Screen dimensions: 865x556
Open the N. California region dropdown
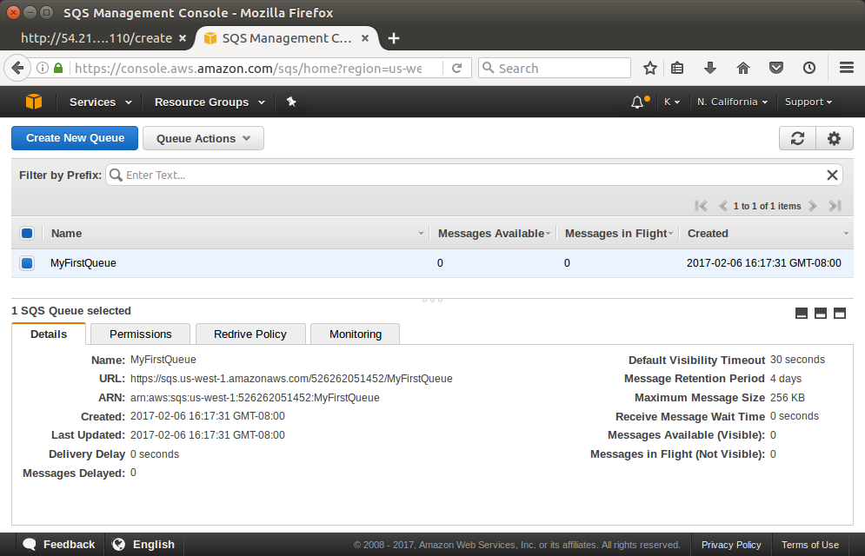(732, 102)
